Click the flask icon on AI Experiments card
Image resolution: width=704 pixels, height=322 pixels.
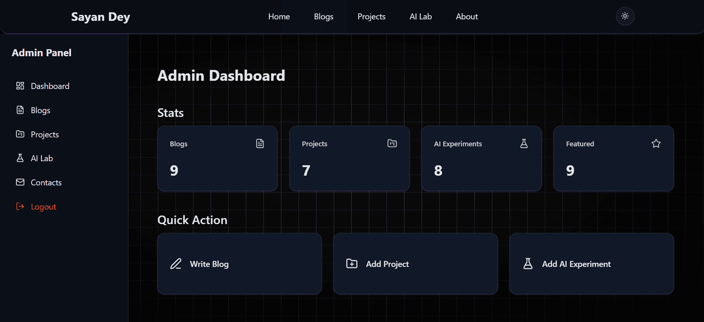(524, 144)
